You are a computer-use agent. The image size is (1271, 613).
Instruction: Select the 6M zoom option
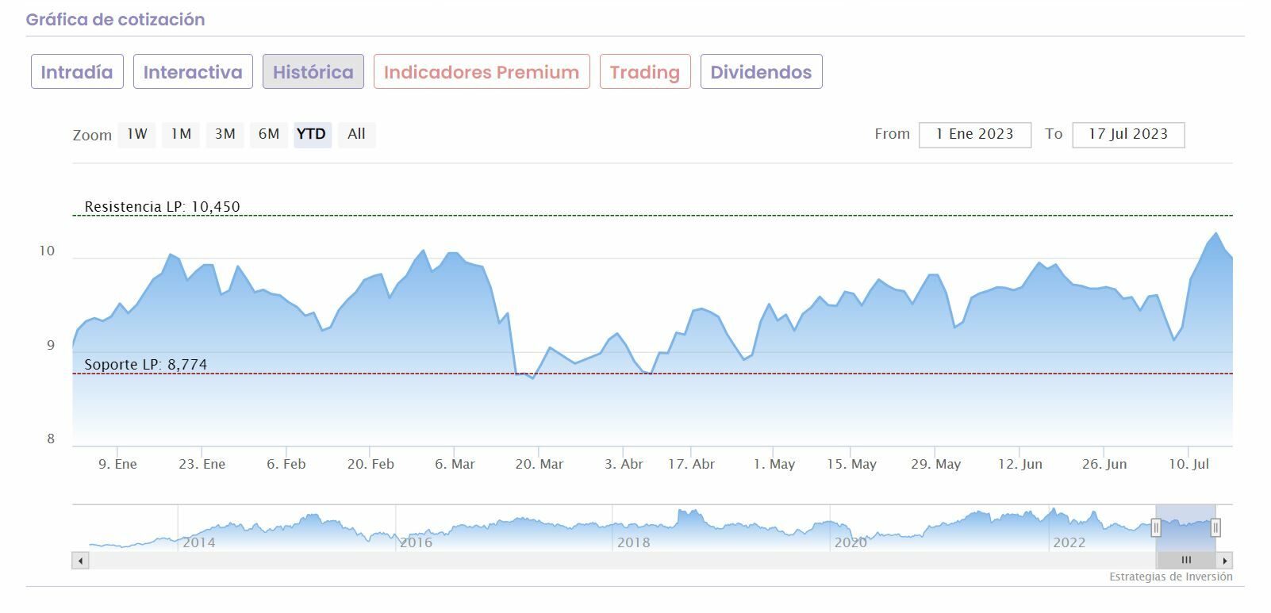coord(269,134)
